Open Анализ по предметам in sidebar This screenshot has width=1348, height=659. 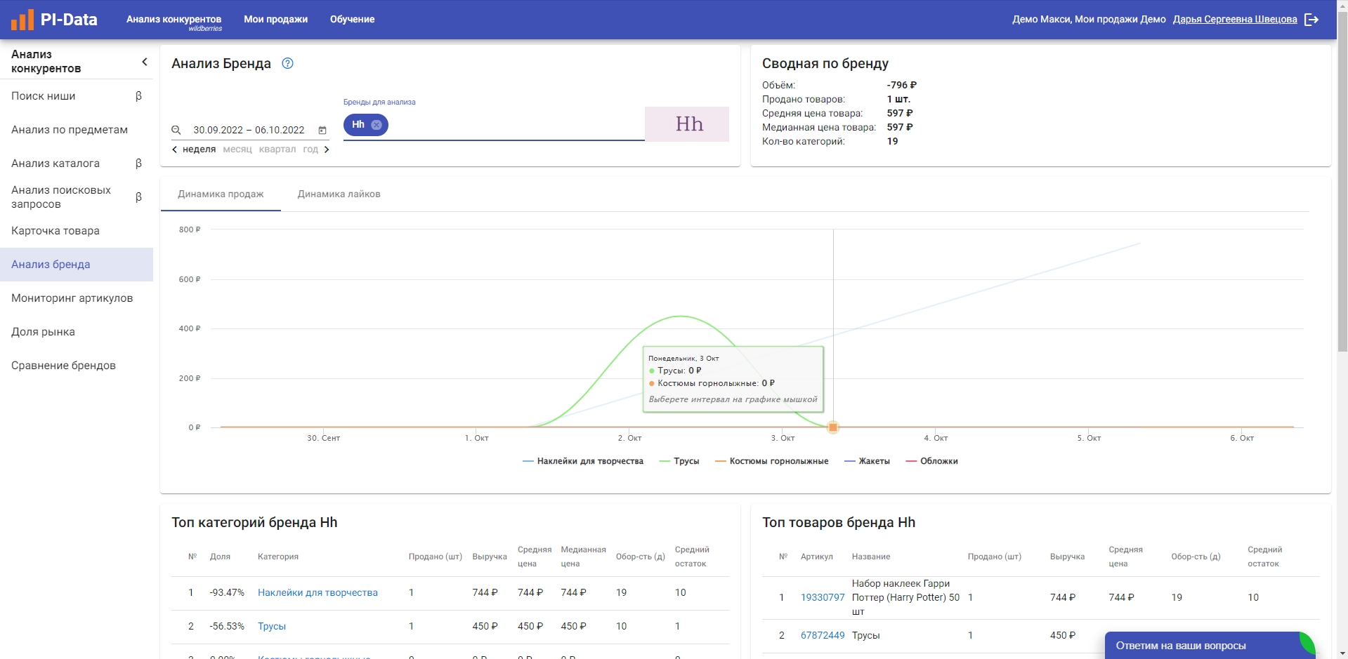(77, 130)
